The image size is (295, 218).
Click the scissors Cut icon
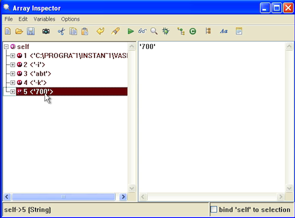tap(61, 31)
